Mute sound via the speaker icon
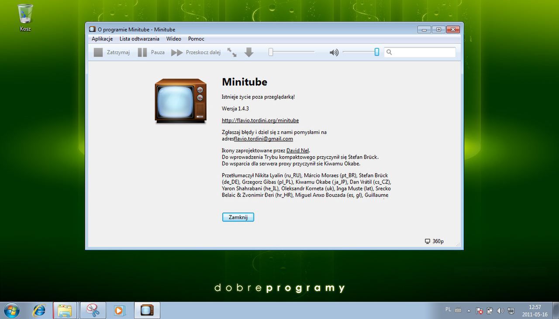This screenshot has width=559, height=319. click(334, 52)
